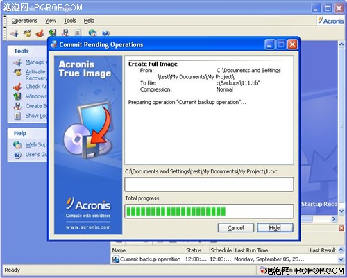Click the Web Support globe toolbar icon
Screen dimensions: 347x278
[92, 33]
